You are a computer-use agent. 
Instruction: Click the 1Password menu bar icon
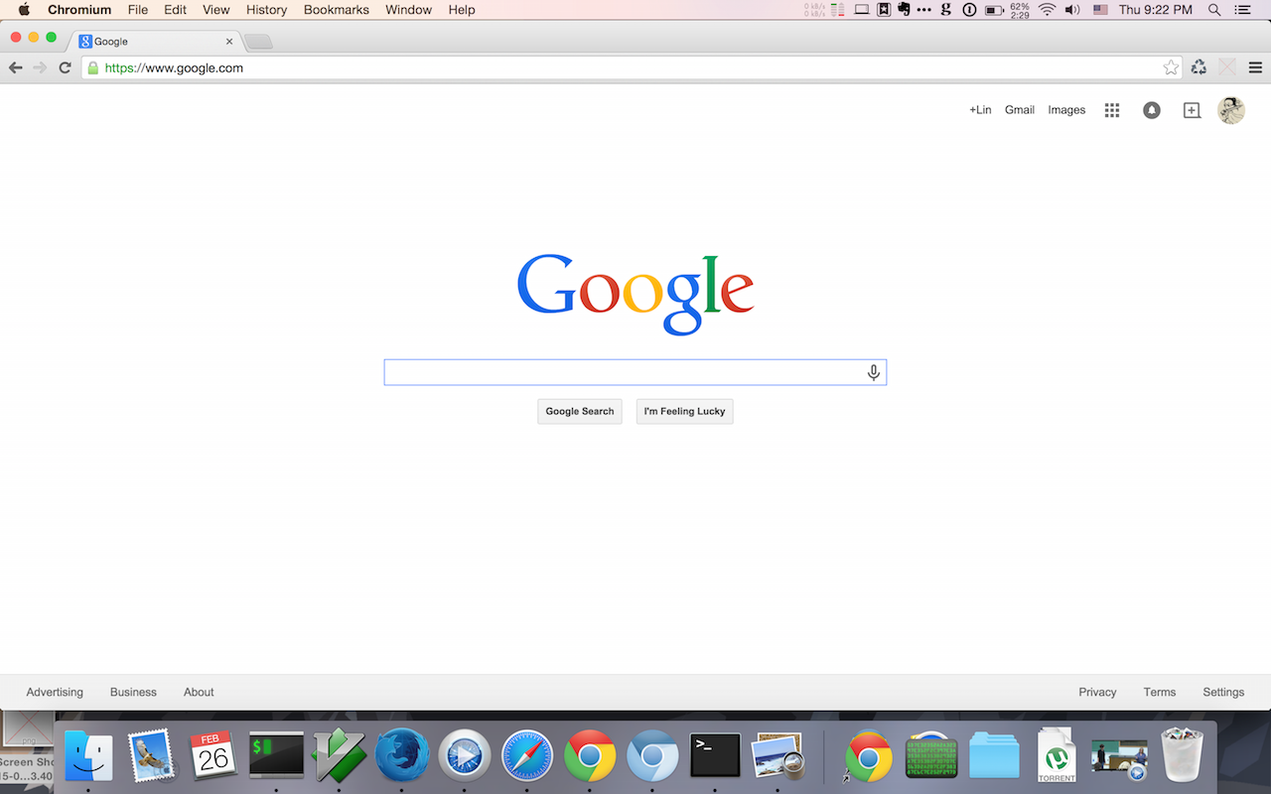click(969, 10)
